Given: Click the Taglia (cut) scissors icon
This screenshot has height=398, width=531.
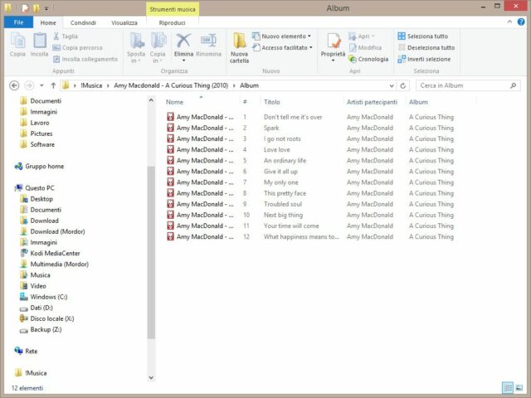Looking at the screenshot, I should point(57,36).
